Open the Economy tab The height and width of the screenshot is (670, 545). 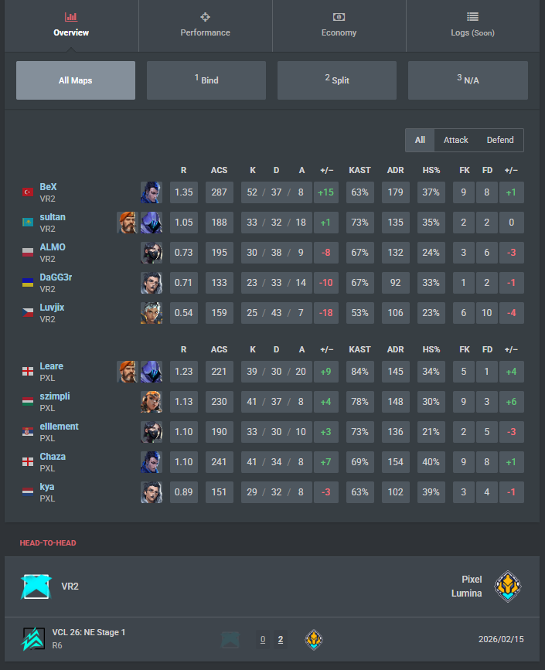(x=339, y=26)
